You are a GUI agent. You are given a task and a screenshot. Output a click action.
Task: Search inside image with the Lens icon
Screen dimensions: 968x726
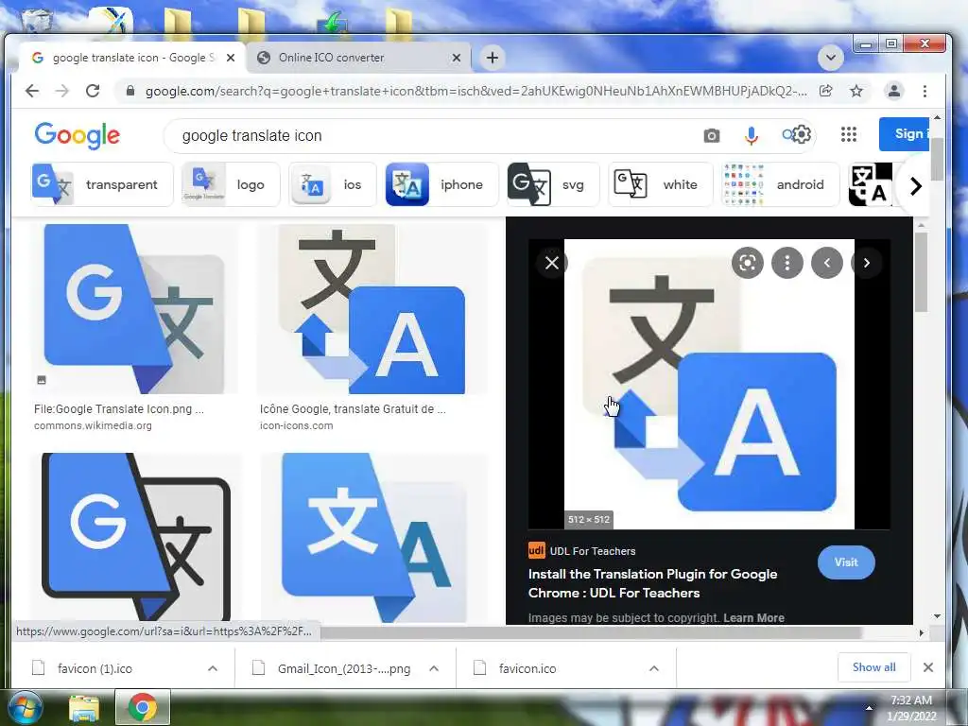pos(747,263)
